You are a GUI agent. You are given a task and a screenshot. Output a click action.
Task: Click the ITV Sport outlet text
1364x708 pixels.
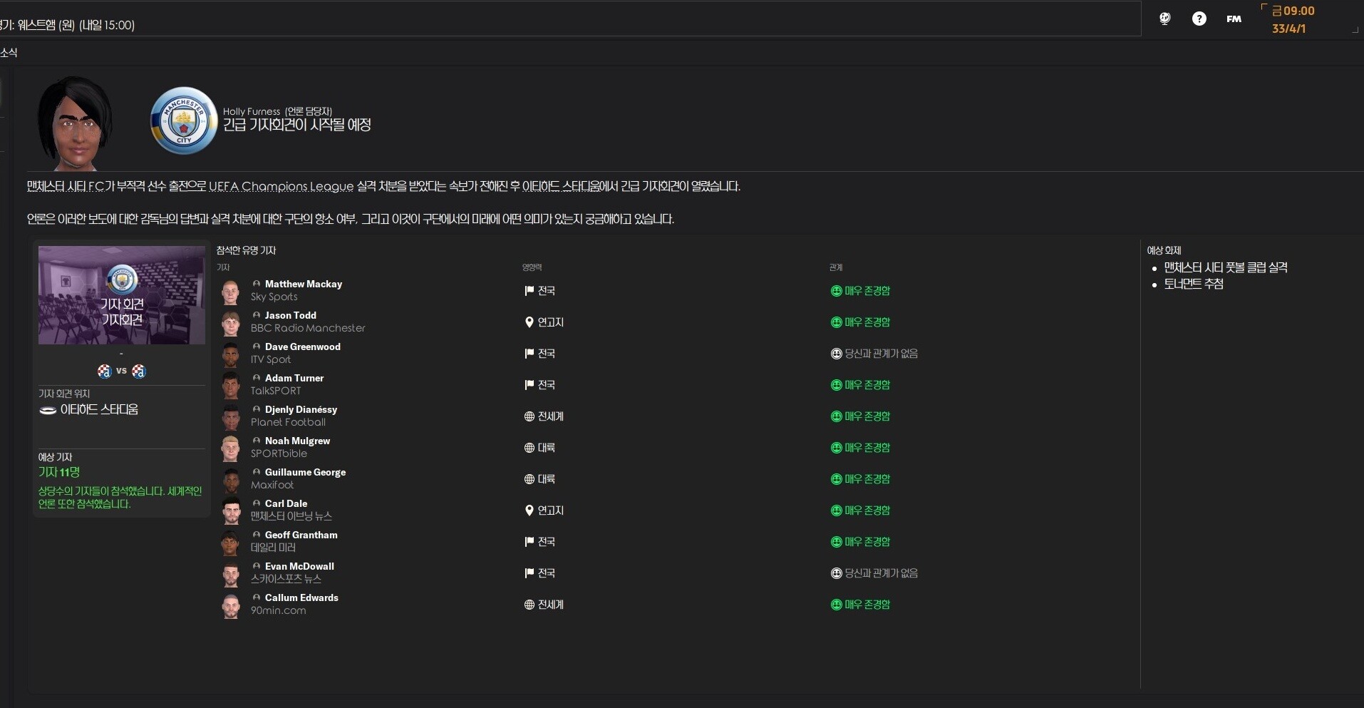point(271,359)
